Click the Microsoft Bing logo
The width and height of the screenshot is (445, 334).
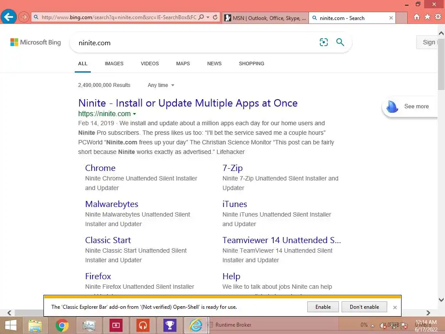(x=36, y=42)
